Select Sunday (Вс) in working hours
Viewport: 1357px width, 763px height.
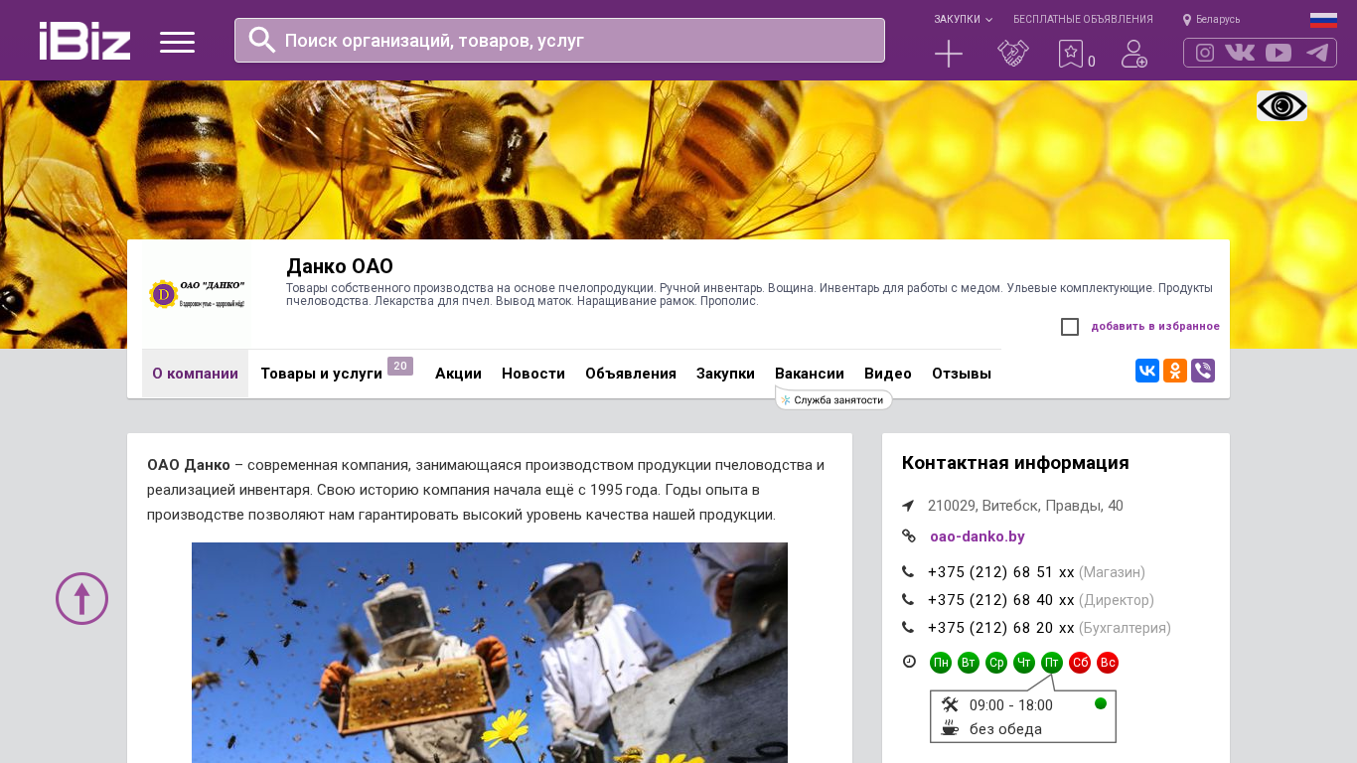coord(1108,663)
